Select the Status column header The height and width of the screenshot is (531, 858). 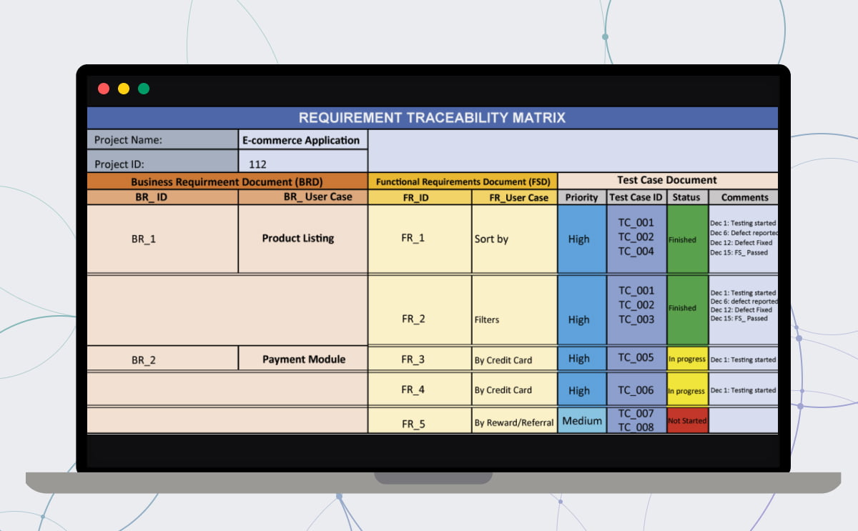[686, 197]
